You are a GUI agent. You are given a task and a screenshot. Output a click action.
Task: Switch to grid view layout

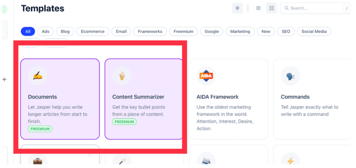[271, 8]
